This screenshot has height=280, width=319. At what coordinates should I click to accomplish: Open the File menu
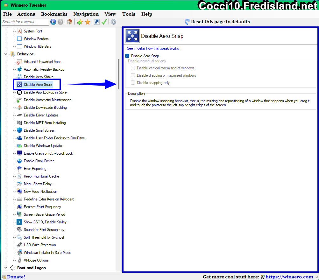(x=8, y=14)
